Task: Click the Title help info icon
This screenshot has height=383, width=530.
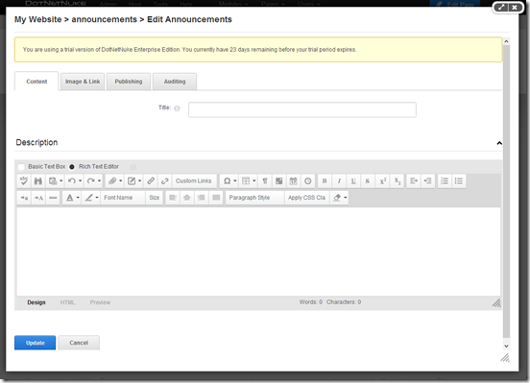Action: 177,108
